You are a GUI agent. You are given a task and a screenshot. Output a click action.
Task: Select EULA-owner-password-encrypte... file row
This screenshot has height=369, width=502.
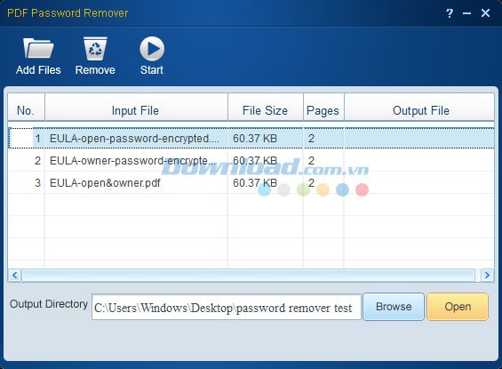point(251,160)
